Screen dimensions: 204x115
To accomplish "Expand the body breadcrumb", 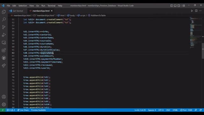I will [72, 16].
